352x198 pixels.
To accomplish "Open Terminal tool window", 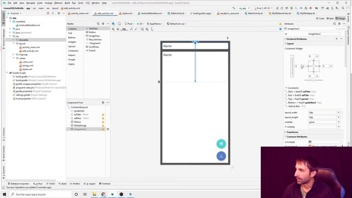I will coord(105,184).
